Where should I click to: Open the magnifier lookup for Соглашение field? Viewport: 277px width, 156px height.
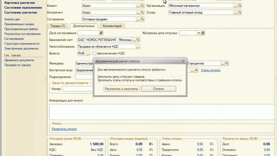[x=142, y=19]
